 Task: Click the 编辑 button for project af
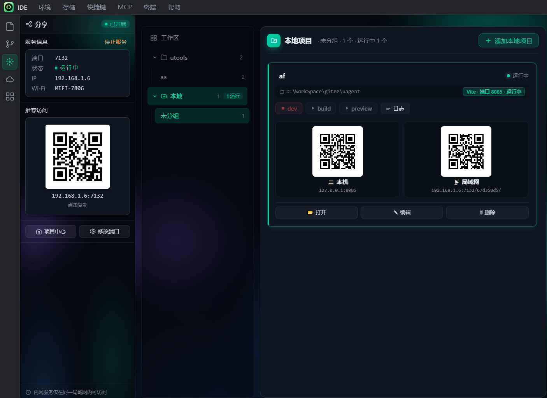click(x=402, y=212)
